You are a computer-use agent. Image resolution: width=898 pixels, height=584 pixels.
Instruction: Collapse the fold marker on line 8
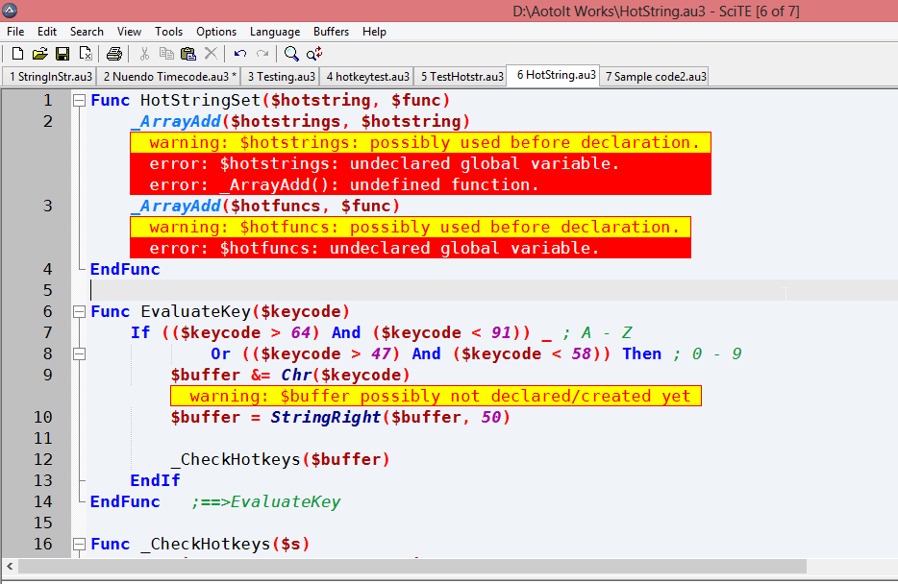tap(79, 354)
